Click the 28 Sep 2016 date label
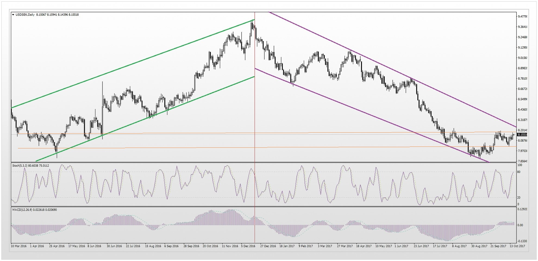 point(191,246)
